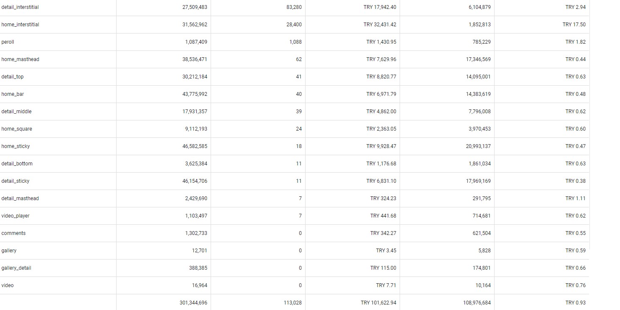Viewport: 620px width, 310px height.
Task: Click the detail_masthead row label
Action: pyautogui.click(x=20, y=198)
